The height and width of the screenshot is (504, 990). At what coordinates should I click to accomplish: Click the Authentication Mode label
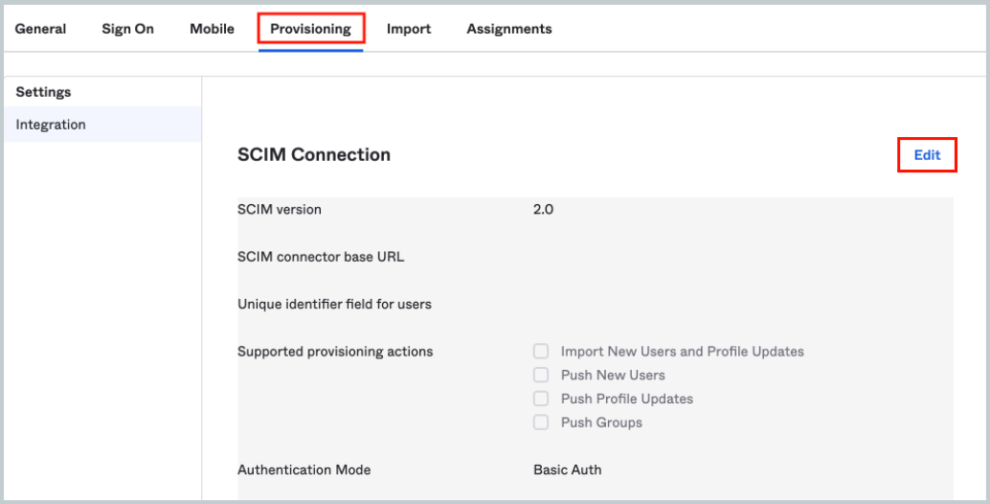click(304, 470)
